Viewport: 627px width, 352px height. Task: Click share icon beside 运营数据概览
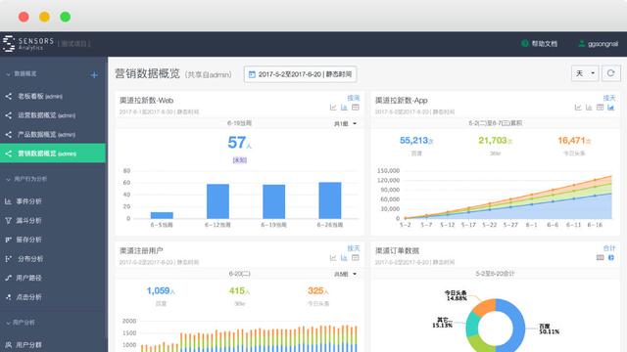9,115
